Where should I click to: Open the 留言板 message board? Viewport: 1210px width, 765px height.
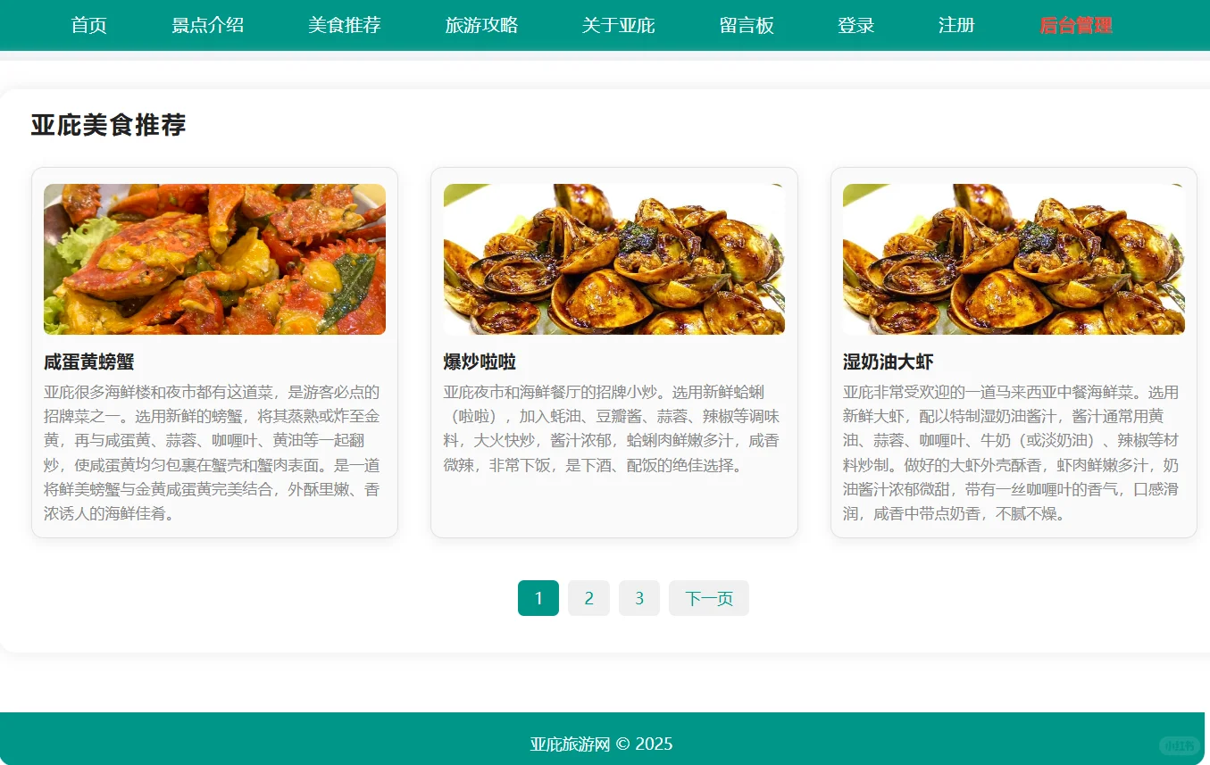tap(747, 25)
